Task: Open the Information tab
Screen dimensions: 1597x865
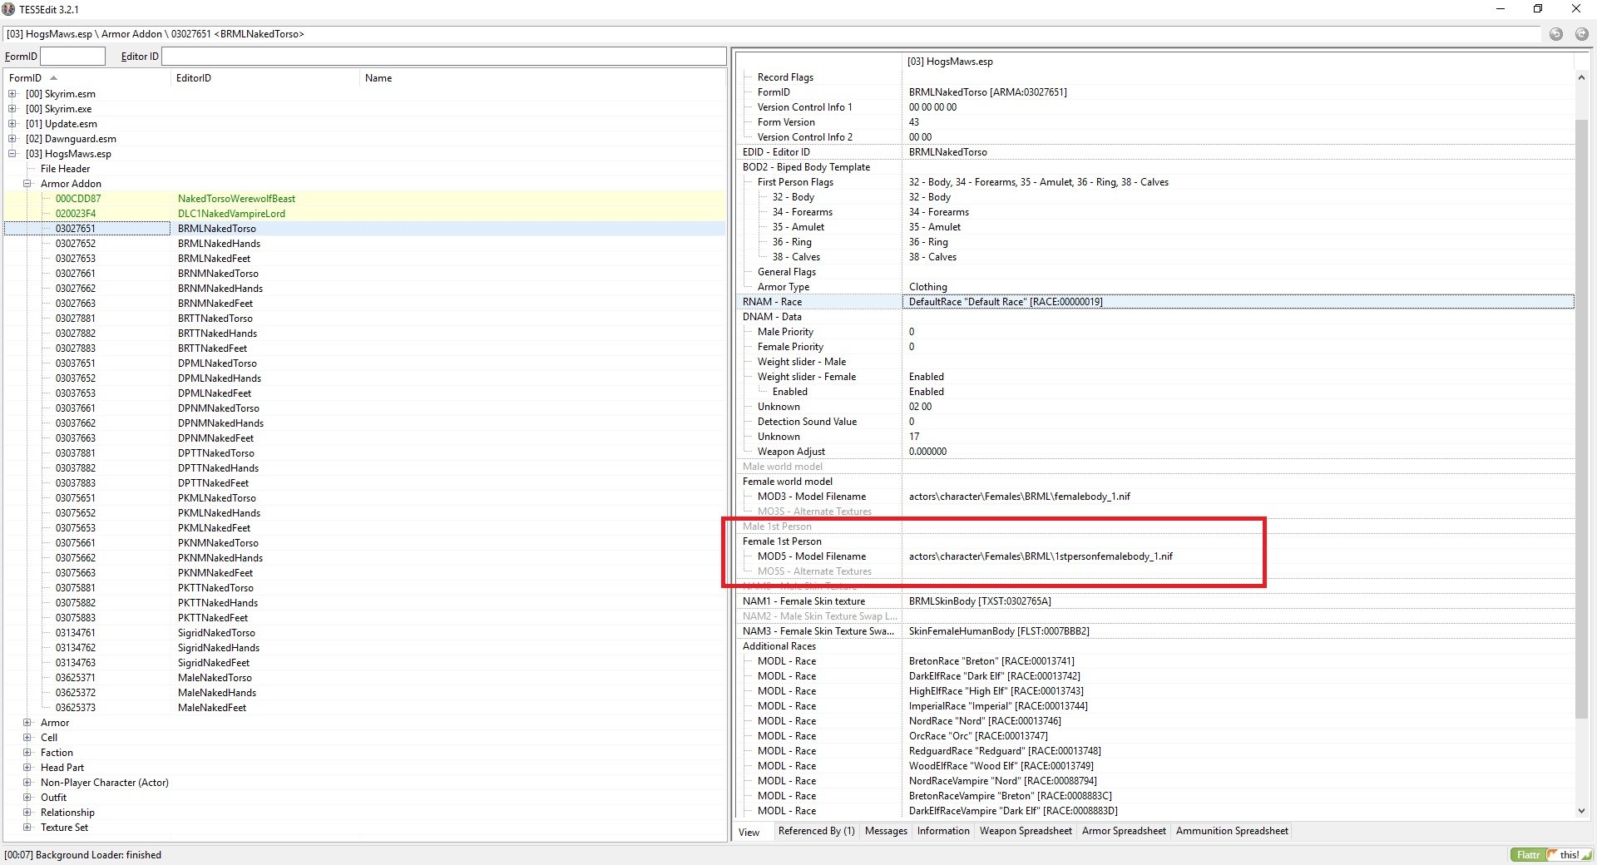Action: click(943, 831)
